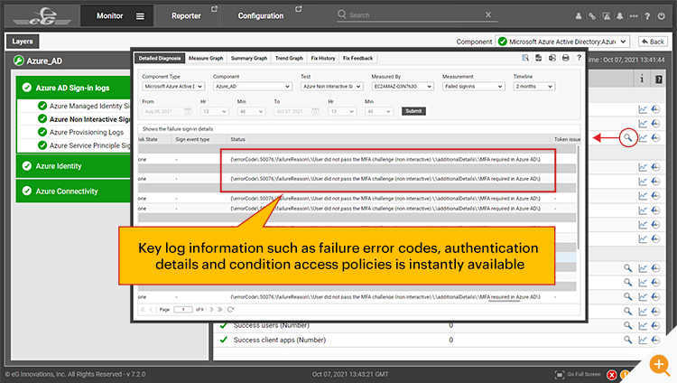The height and width of the screenshot is (383, 677).
Task: Open circled magnifier detailed diagnosis icon
Action: (x=627, y=138)
